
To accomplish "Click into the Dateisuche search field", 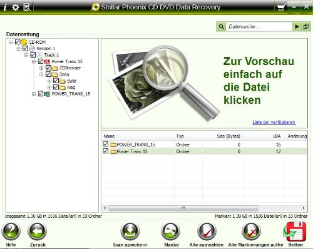I will (x=259, y=27).
